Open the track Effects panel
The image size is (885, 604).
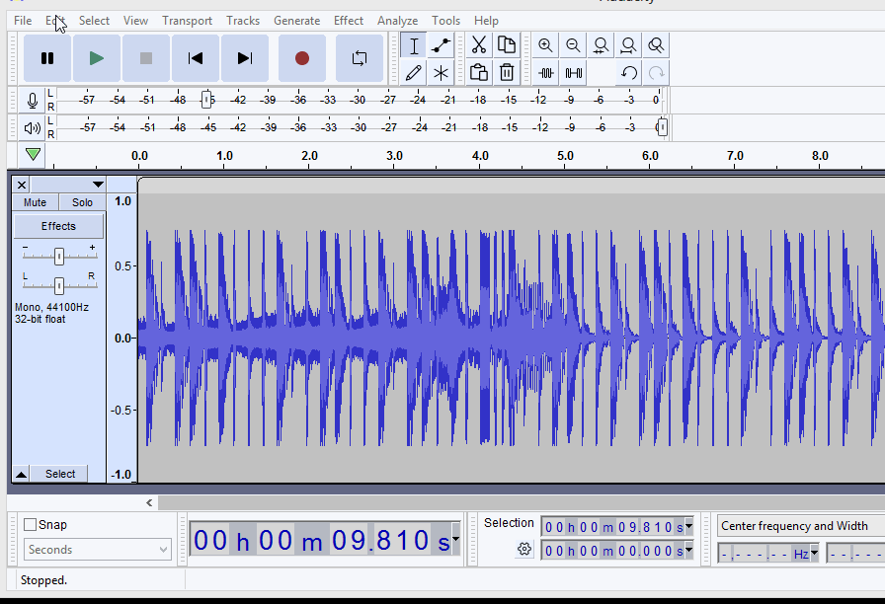coord(58,226)
